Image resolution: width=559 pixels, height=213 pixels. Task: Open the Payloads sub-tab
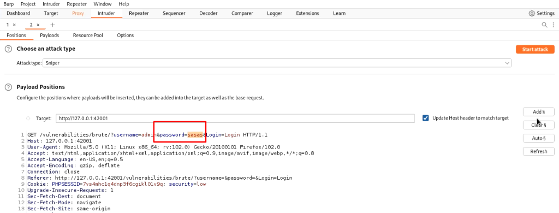[50, 35]
